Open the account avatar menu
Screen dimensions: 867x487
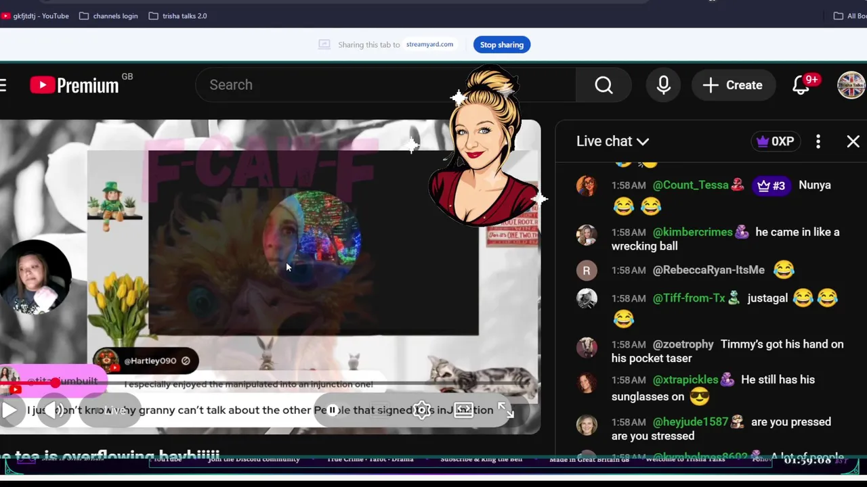[x=851, y=85]
